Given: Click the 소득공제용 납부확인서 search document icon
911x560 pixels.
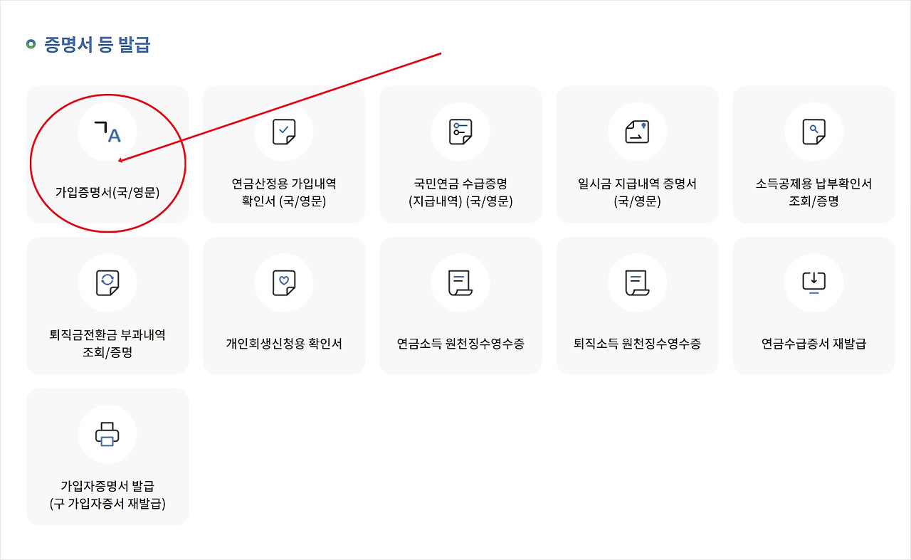Looking at the screenshot, I should (x=813, y=132).
